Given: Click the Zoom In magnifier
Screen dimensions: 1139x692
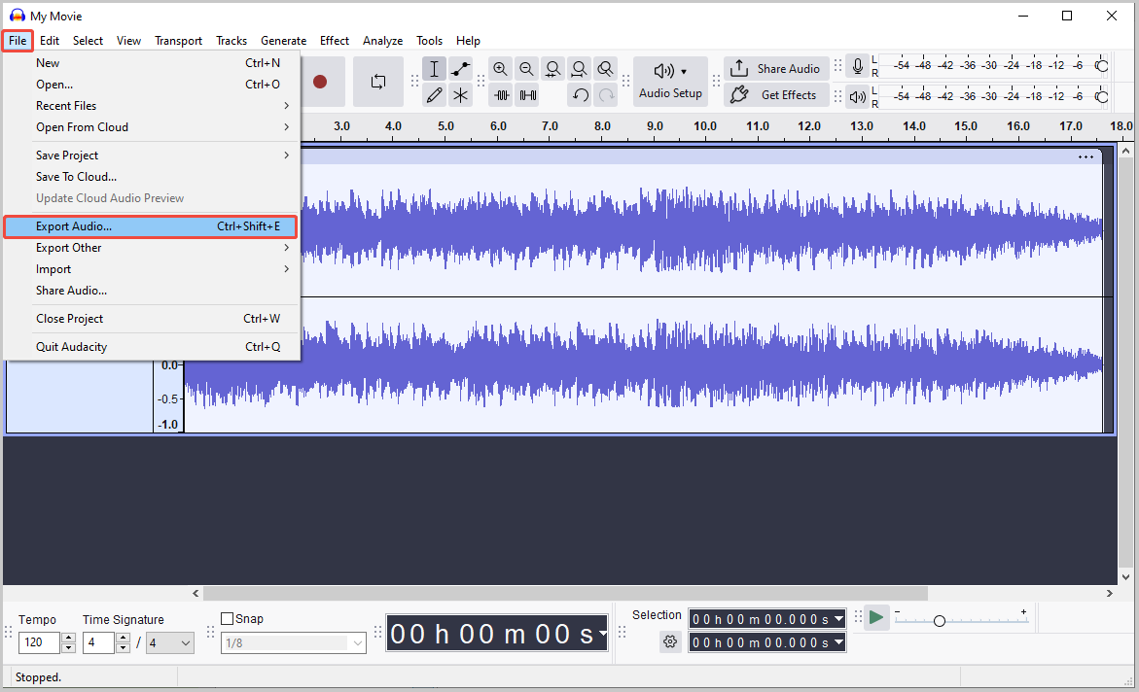Looking at the screenshot, I should pyautogui.click(x=500, y=69).
